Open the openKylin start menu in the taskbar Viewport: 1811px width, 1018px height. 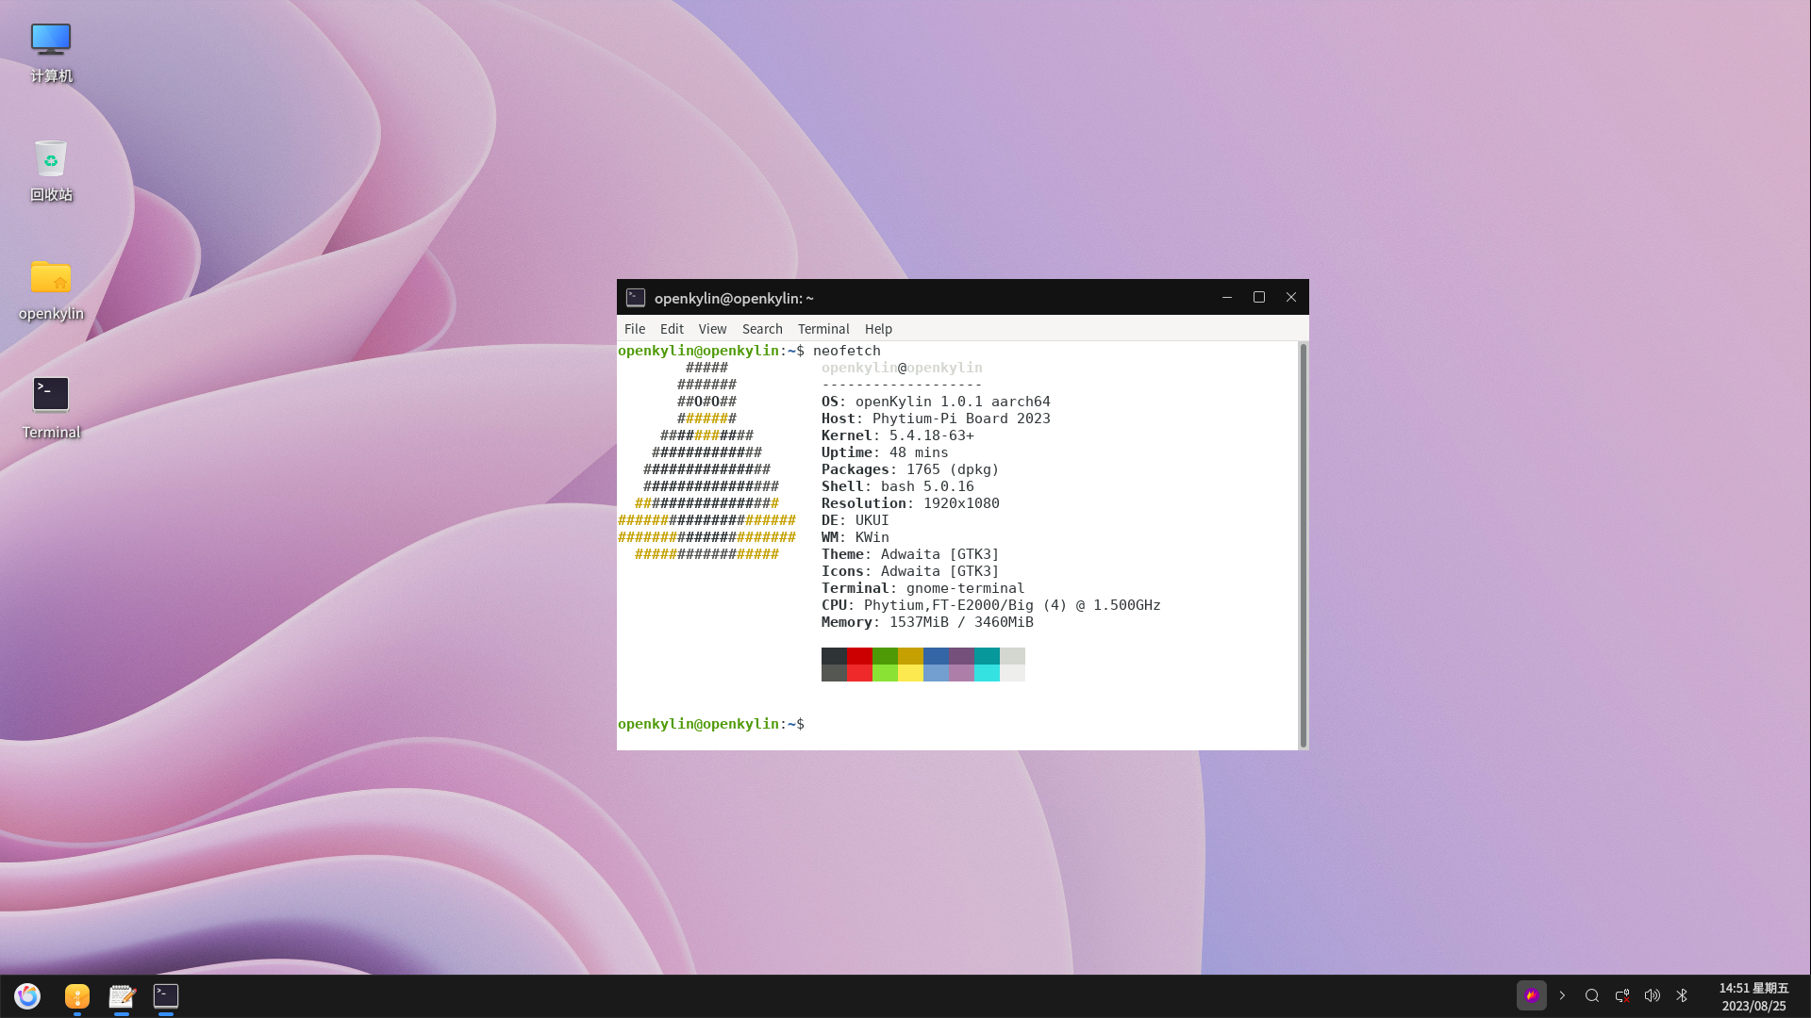click(27, 995)
